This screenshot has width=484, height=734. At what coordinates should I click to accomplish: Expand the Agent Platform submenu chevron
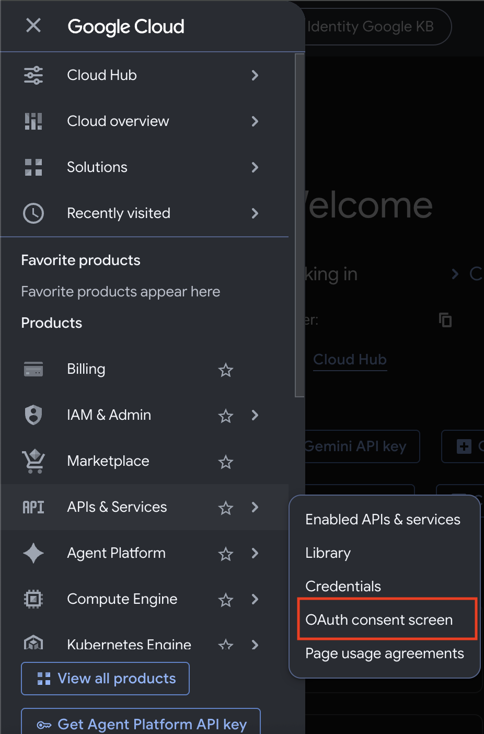(255, 553)
